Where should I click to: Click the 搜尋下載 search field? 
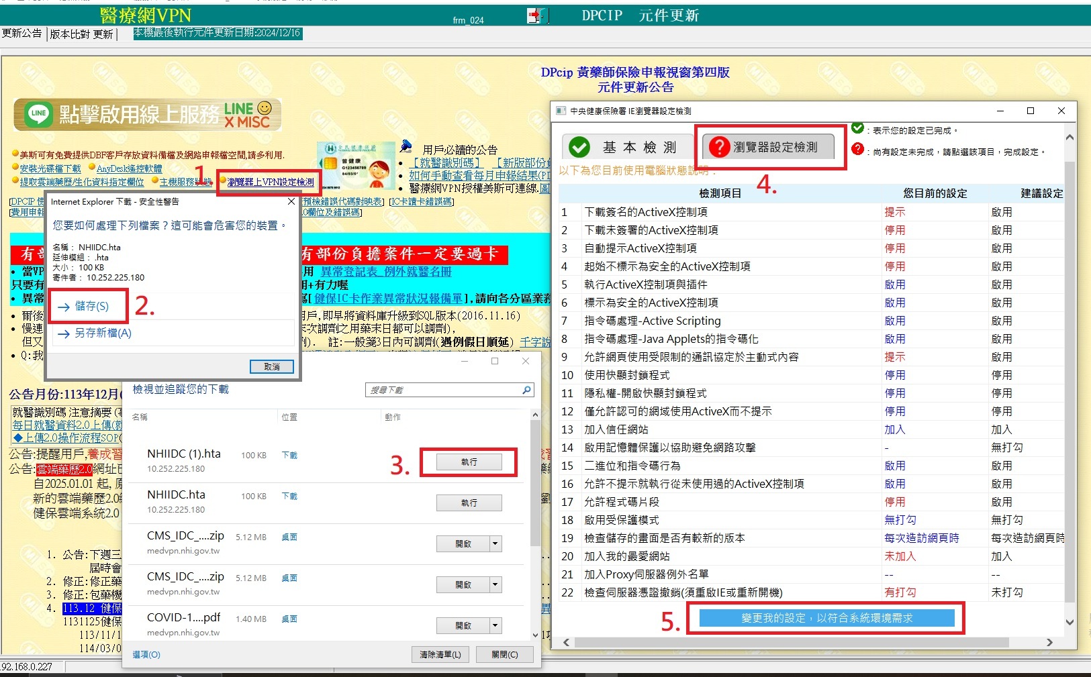pos(443,390)
